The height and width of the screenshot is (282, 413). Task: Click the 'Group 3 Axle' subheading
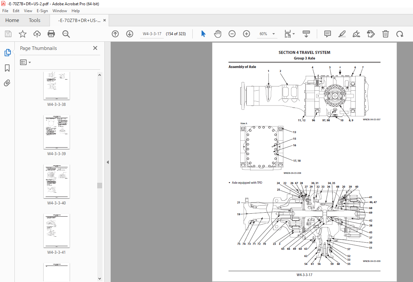[304, 58]
